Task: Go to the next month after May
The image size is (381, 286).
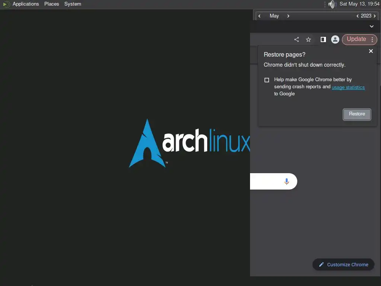Action: (288, 16)
